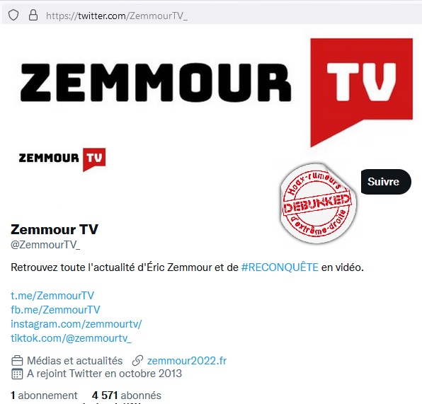Screen dimensions: 422x404
Task: Click the Debunked hoax stamp sticker
Action: tap(318, 203)
